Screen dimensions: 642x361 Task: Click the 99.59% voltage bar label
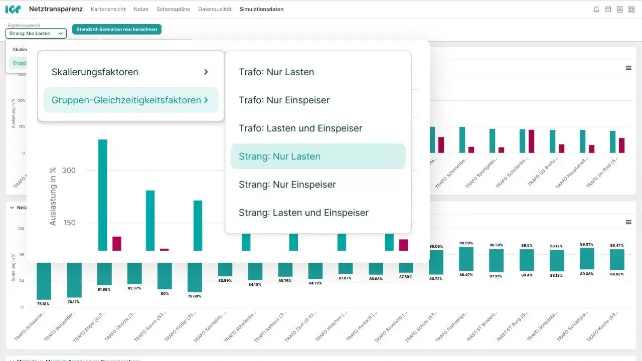pos(466,243)
